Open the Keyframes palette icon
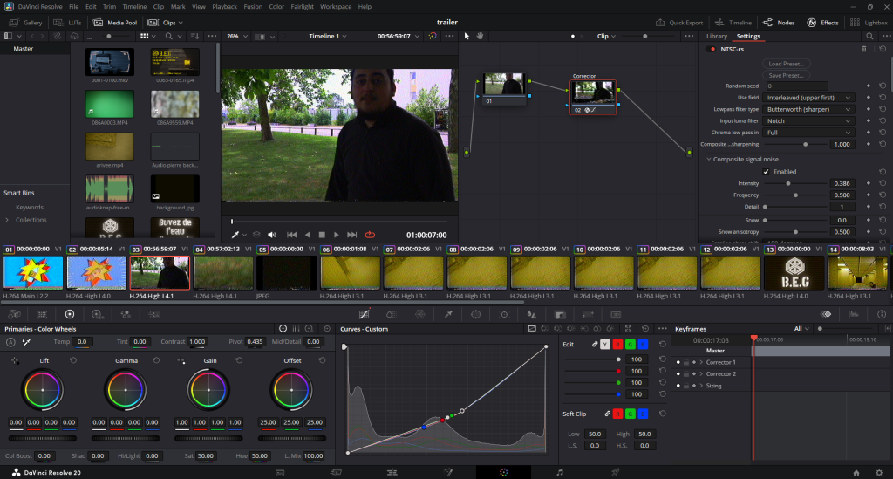The width and height of the screenshot is (893, 479). (826, 314)
